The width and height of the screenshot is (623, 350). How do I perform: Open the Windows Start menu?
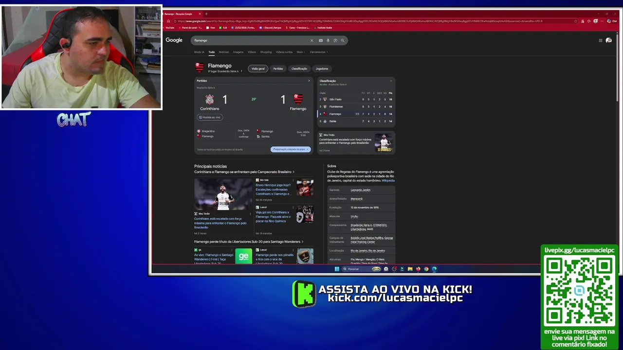click(337, 269)
